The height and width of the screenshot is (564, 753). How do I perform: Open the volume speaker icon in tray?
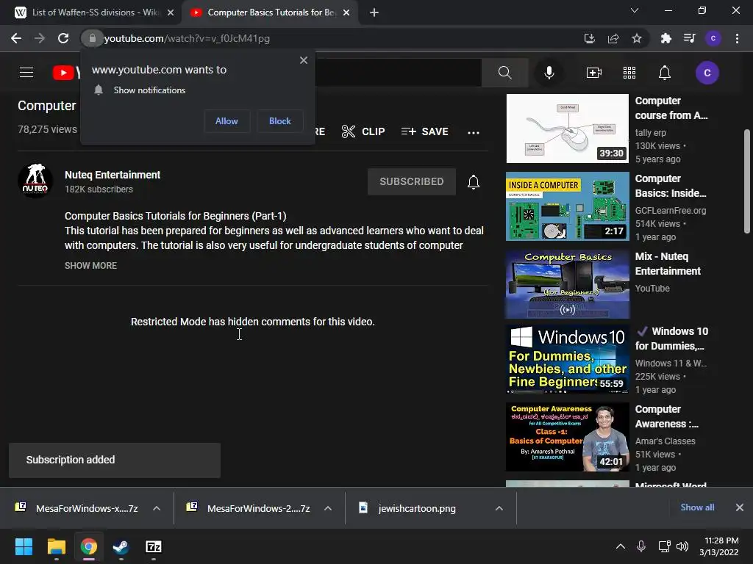(x=682, y=546)
